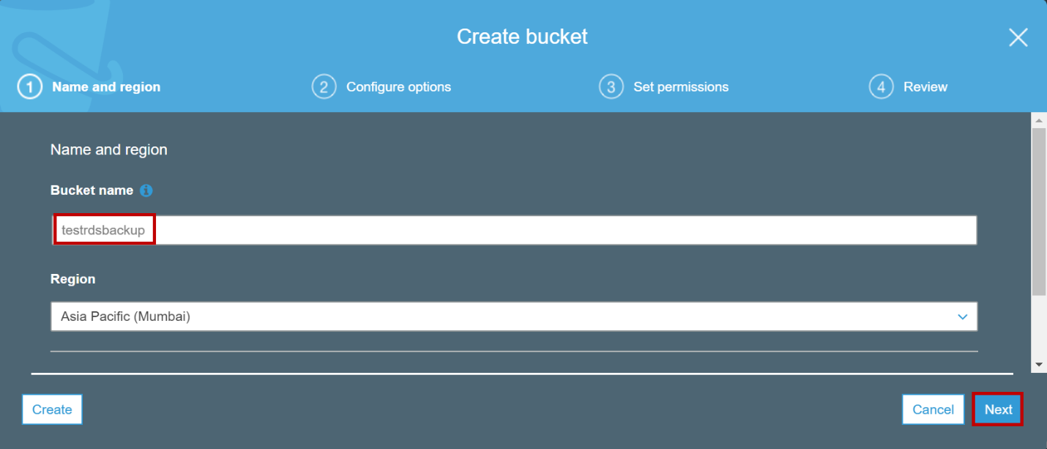Click the step 3 number circle
This screenshot has width=1047, height=449.
point(611,87)
